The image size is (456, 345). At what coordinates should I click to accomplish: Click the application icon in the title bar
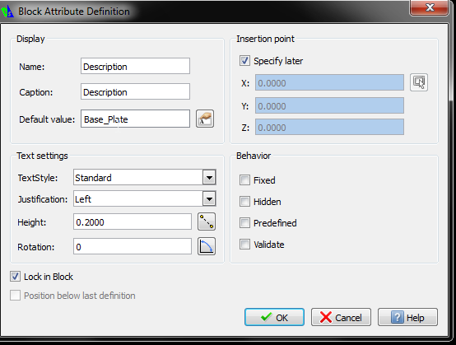coord(7,12)
